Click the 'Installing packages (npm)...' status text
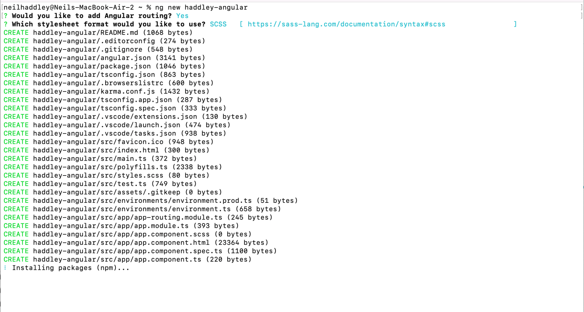 (71, 268)
